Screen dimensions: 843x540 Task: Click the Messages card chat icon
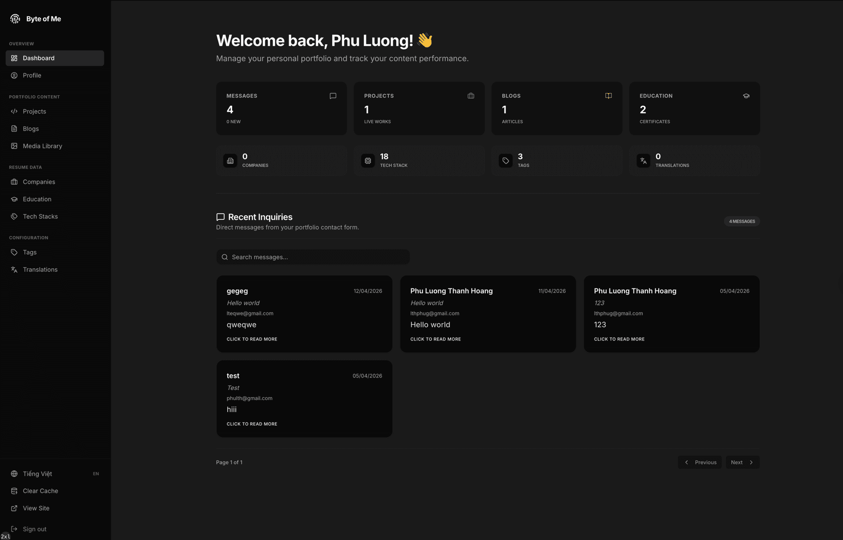pos(333,96)
